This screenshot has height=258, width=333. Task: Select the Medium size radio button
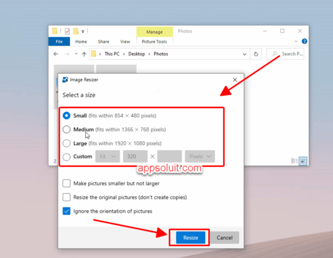tap(66, 130)
